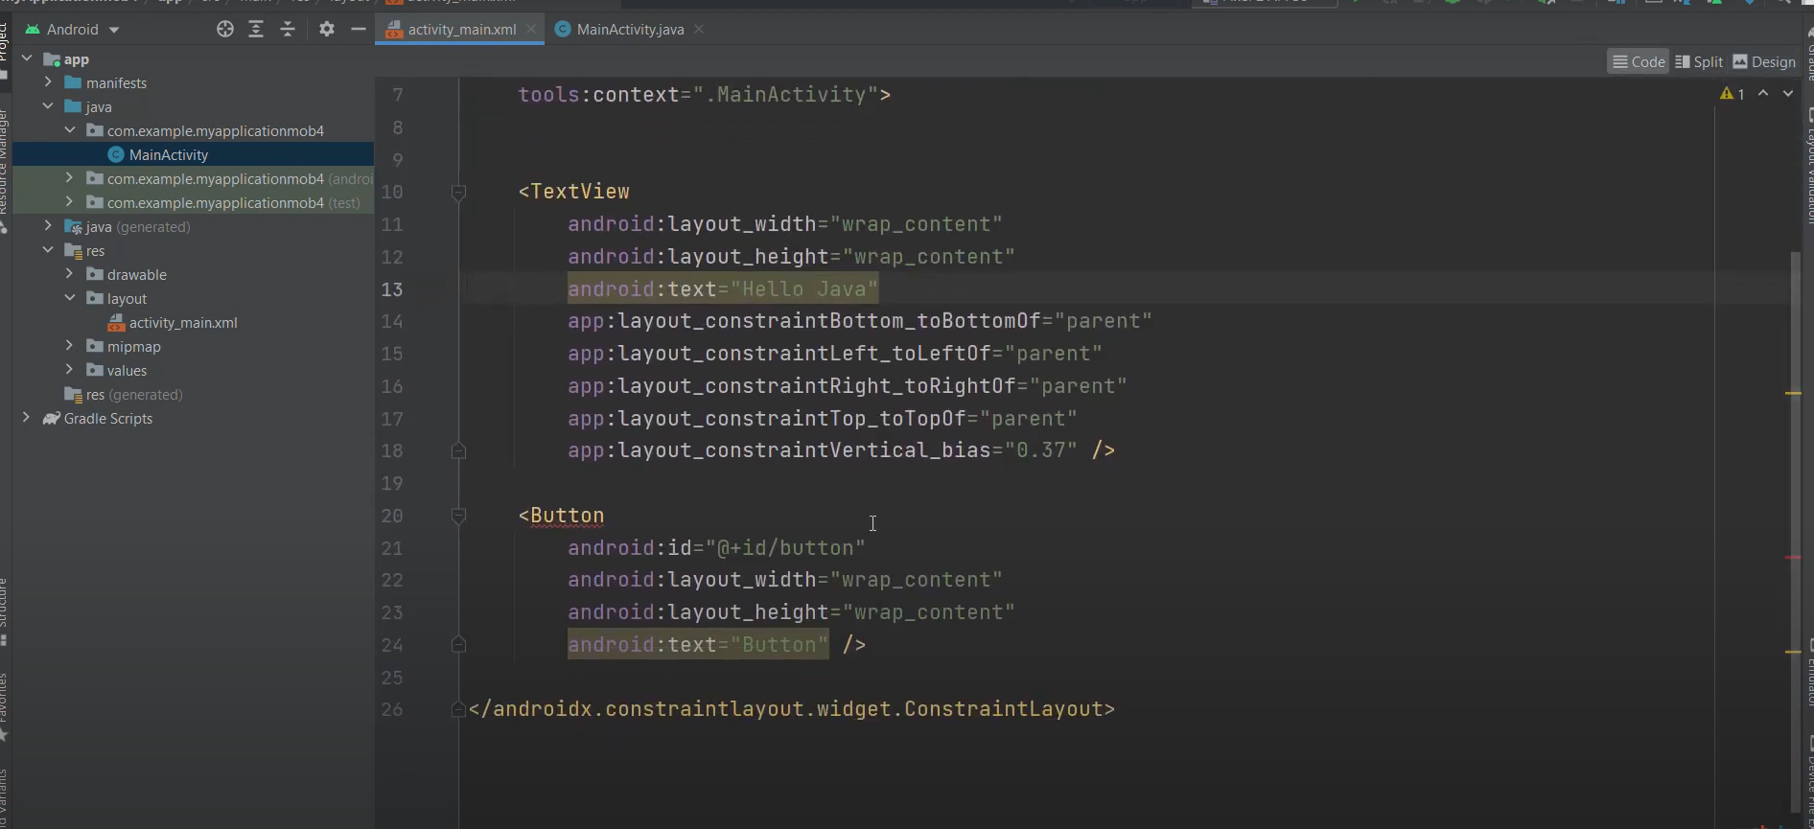Image resolution: width=1814 pixels, height=829 pixels.
Task: Open the Favorites side tool window
Action: 4,707
